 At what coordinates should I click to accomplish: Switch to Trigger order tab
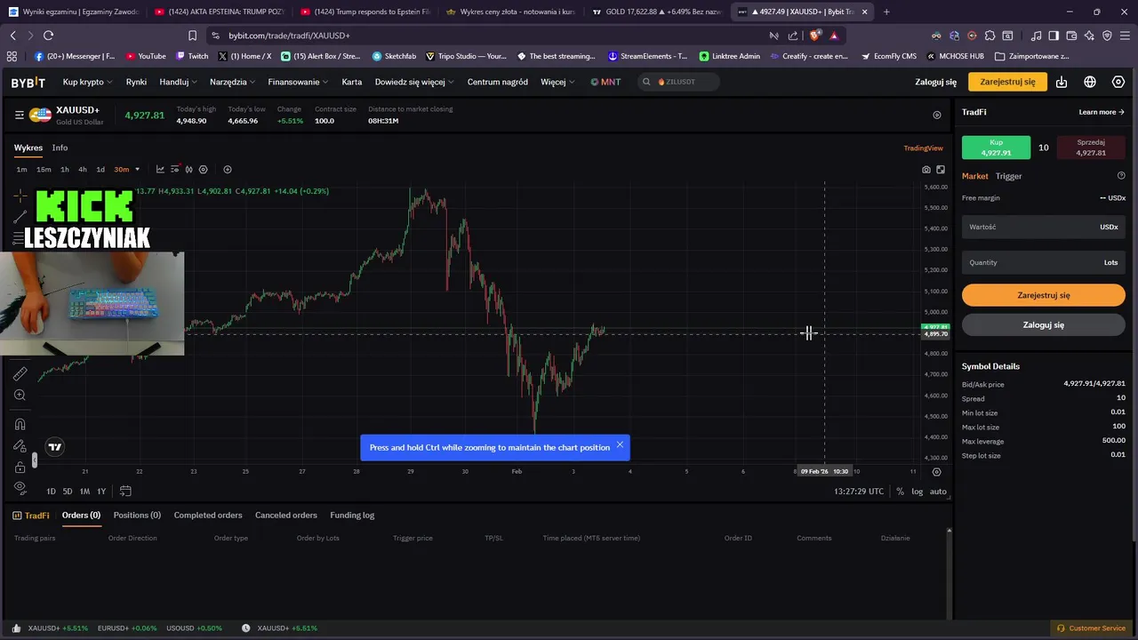tap(1008, 176)
